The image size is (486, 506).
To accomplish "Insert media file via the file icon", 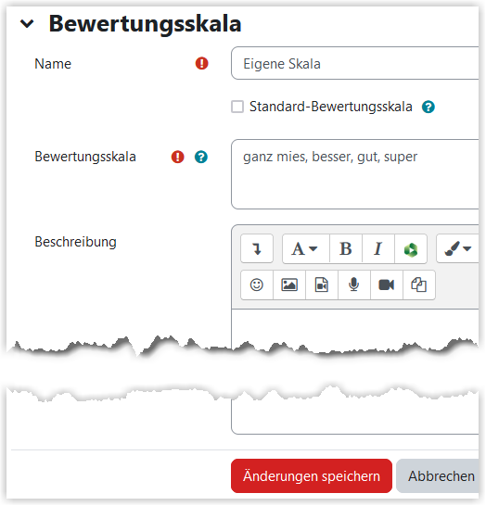I will pos(322,285).
